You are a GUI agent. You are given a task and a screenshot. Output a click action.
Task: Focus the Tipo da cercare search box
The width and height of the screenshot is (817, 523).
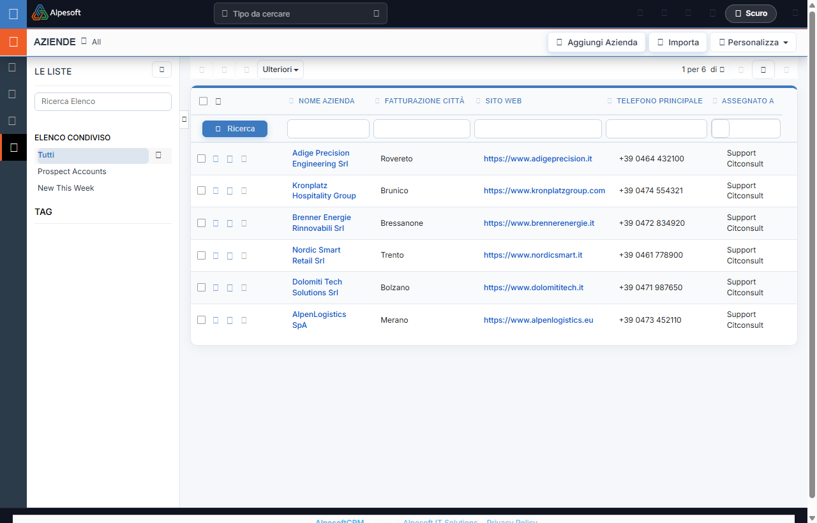pyautogui.click(x=300, y=13)
